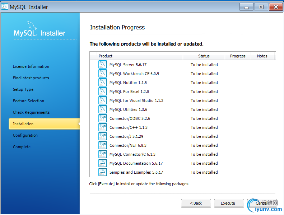Go to Check Requirements step
Image resolution: width=284 pixels, height=215 pixels.
(x=31, y=112)
